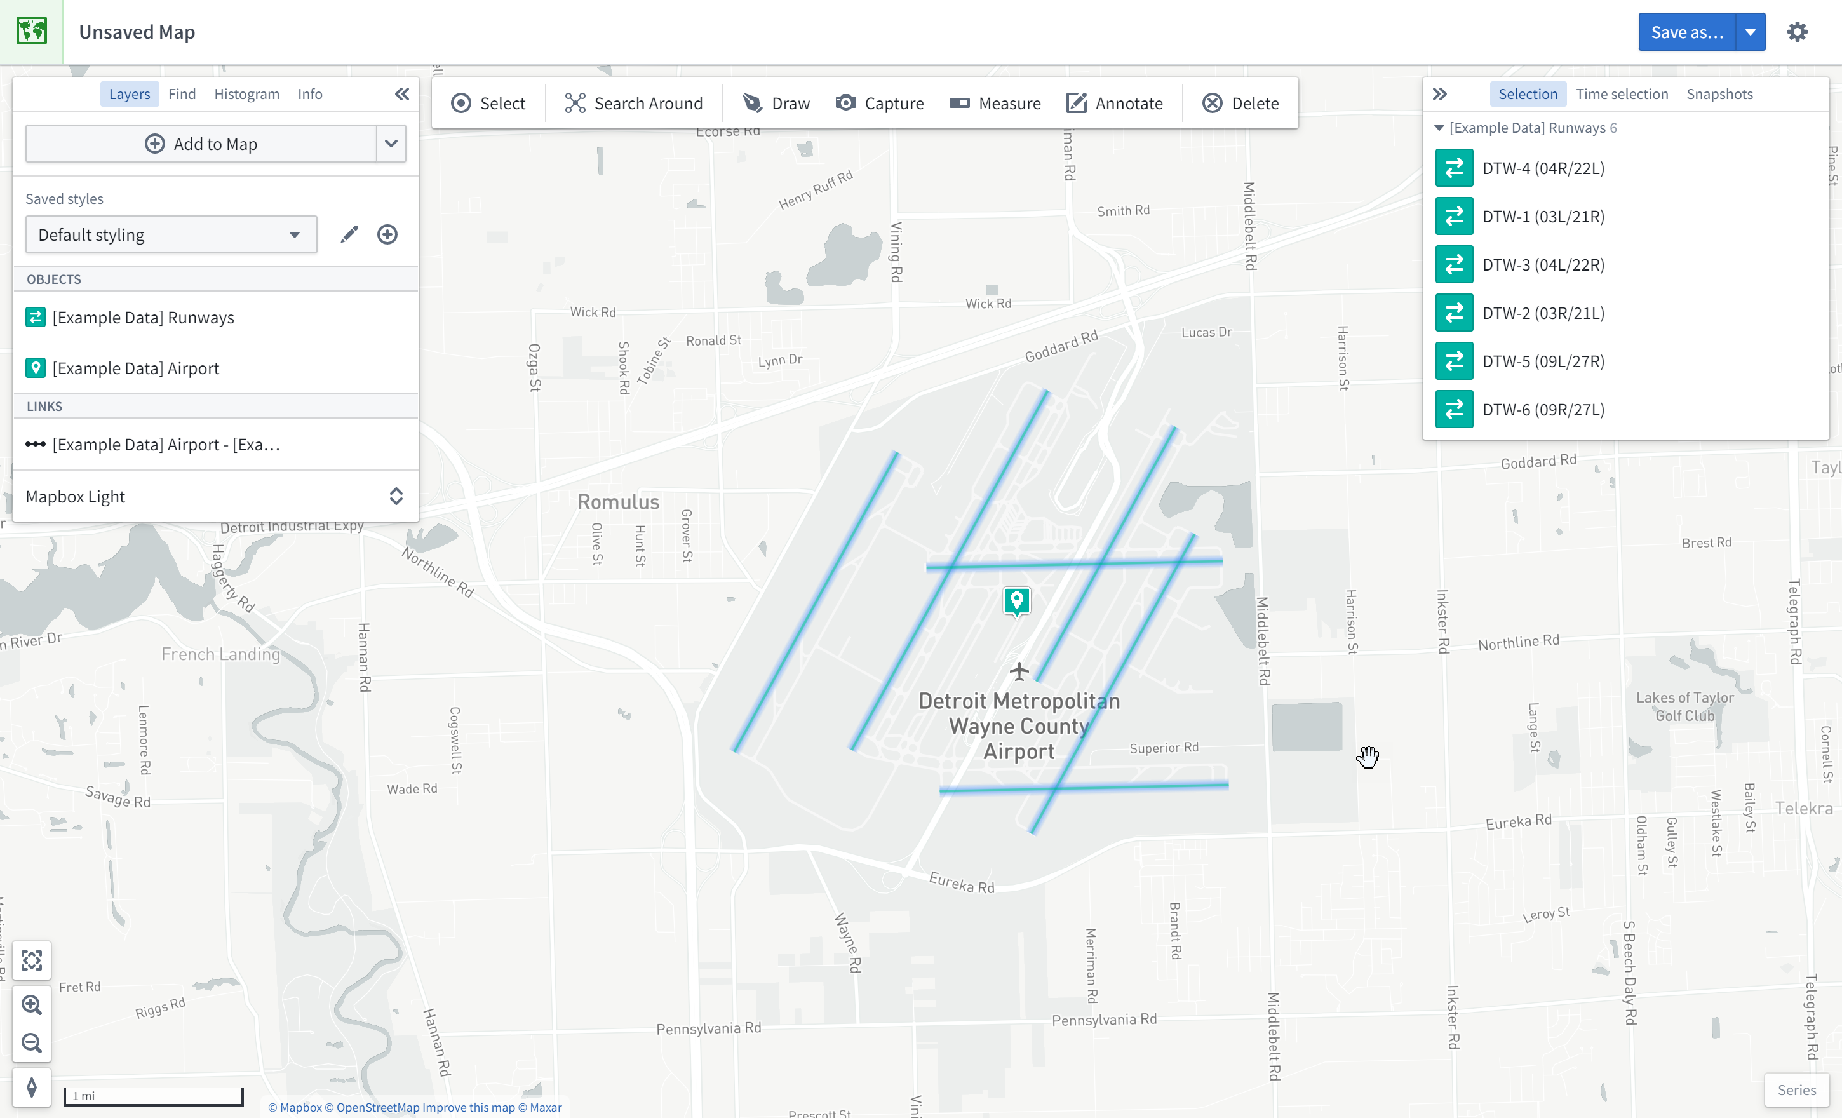The height and width of the screenshot is (1118, 1842).
Task: Click the collapse panel arrow icon
Action: (x=401, y=93)
